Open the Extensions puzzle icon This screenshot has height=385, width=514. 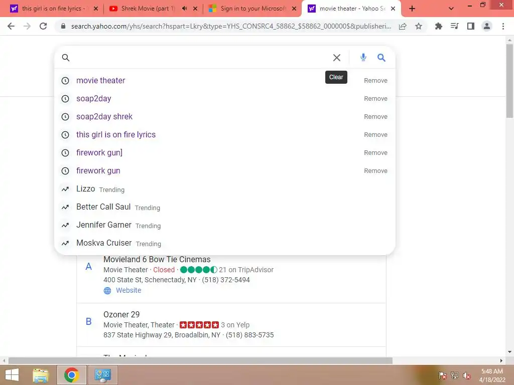438,26
